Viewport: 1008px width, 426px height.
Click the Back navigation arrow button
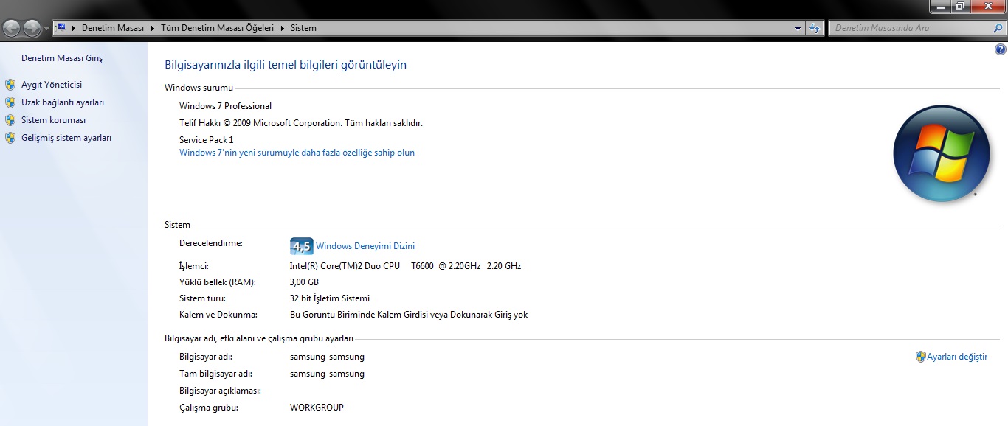(12, 28)
